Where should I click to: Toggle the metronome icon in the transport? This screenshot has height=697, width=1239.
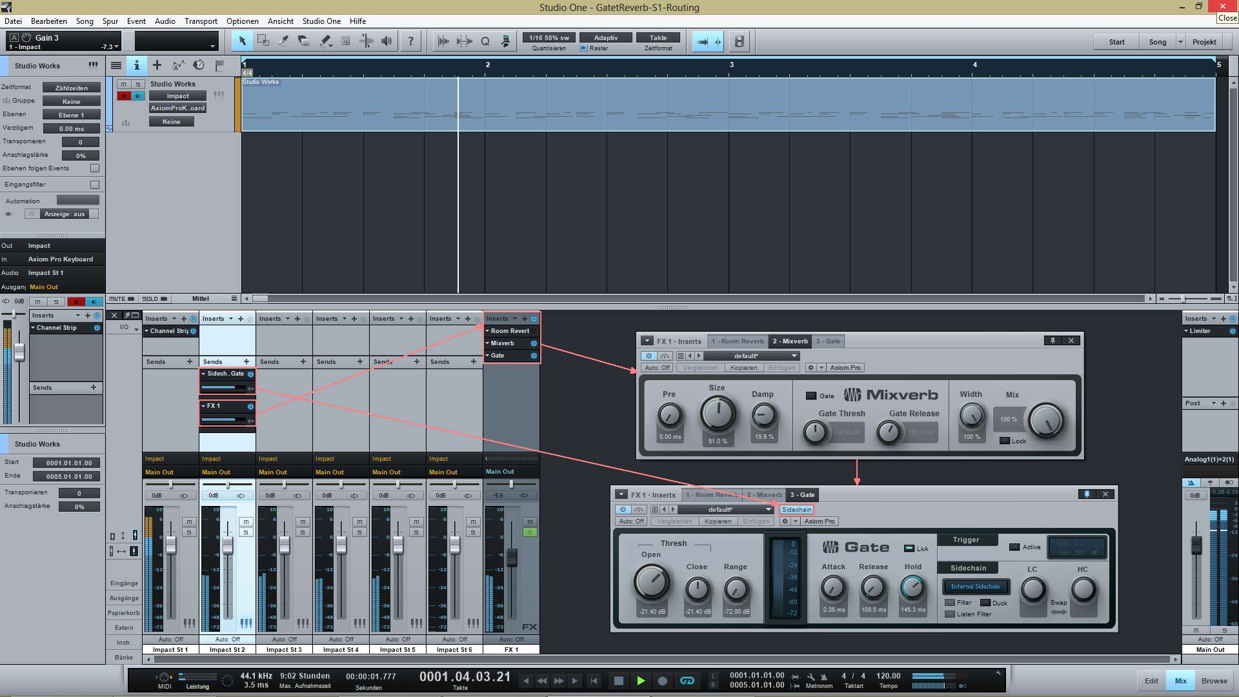(x=823, y=677)
